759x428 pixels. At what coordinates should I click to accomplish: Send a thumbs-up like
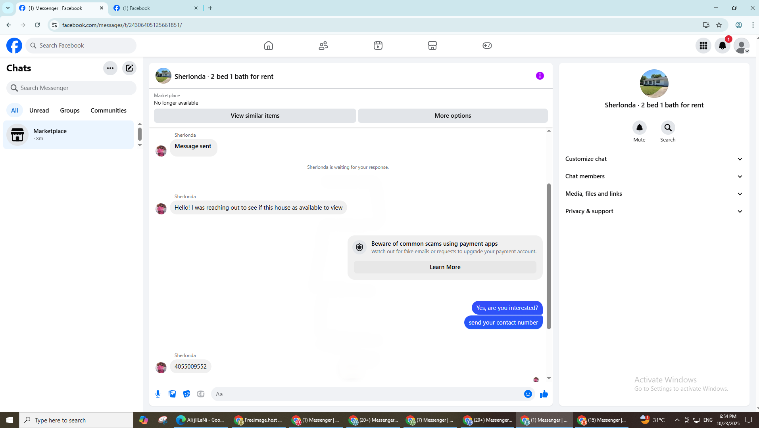[x=544, y=394]
